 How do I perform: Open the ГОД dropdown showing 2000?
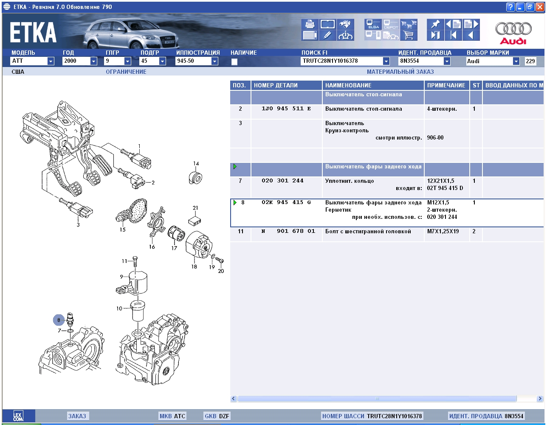(93, 61)
